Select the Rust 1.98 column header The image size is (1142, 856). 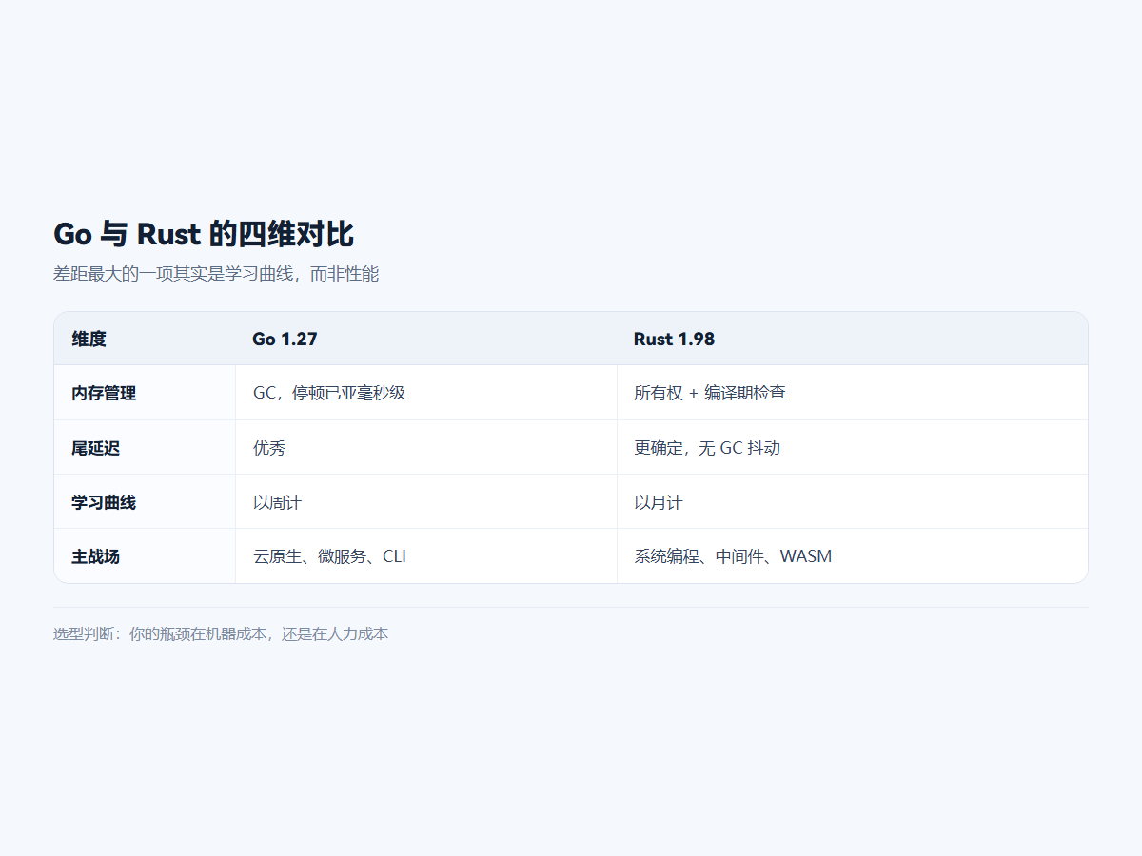[852, 339]
